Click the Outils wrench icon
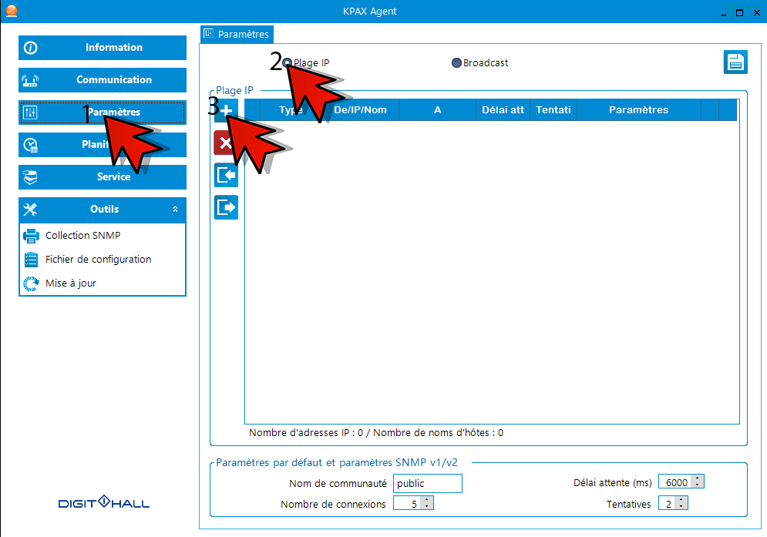This screenshot has height=537, width=767. 30,210
